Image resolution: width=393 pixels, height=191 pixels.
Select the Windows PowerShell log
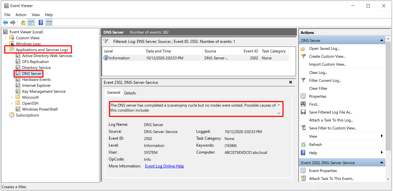pos(40,109)
